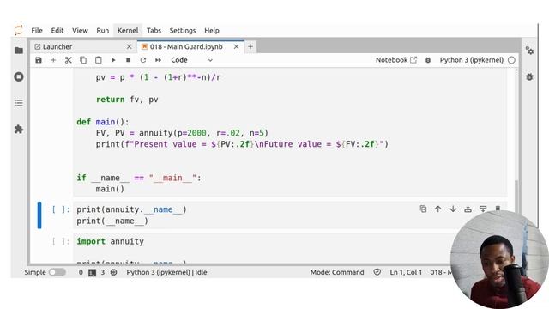The height and width of the screenshot is (309, 549).
Task: Paste cell from clipboard in toolbar
Action: (99, 60)
